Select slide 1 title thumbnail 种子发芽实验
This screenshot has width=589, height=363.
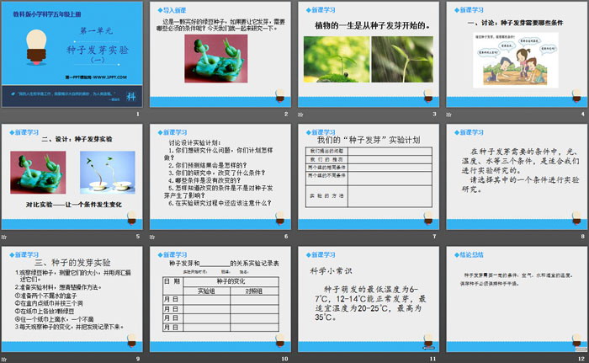pos(72,55)
